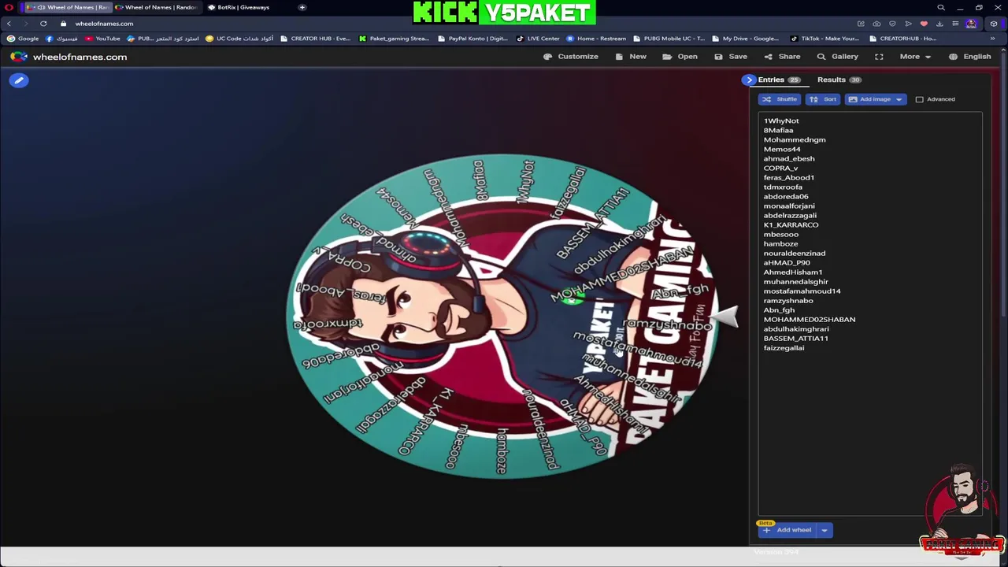Click the wheelofnames.com logo icon

point(19,57)
